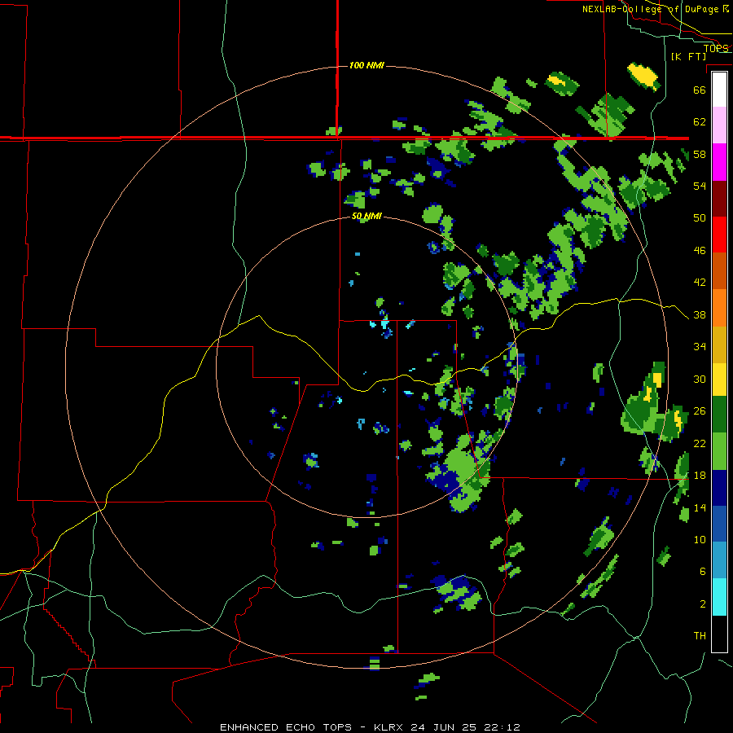Click the [K FT] units label
733x733 pixels.
[688, 56]
